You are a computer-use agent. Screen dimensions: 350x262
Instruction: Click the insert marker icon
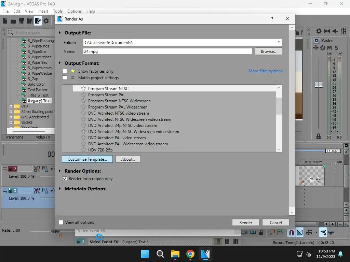pyautogui.click(x=272, y=233)
